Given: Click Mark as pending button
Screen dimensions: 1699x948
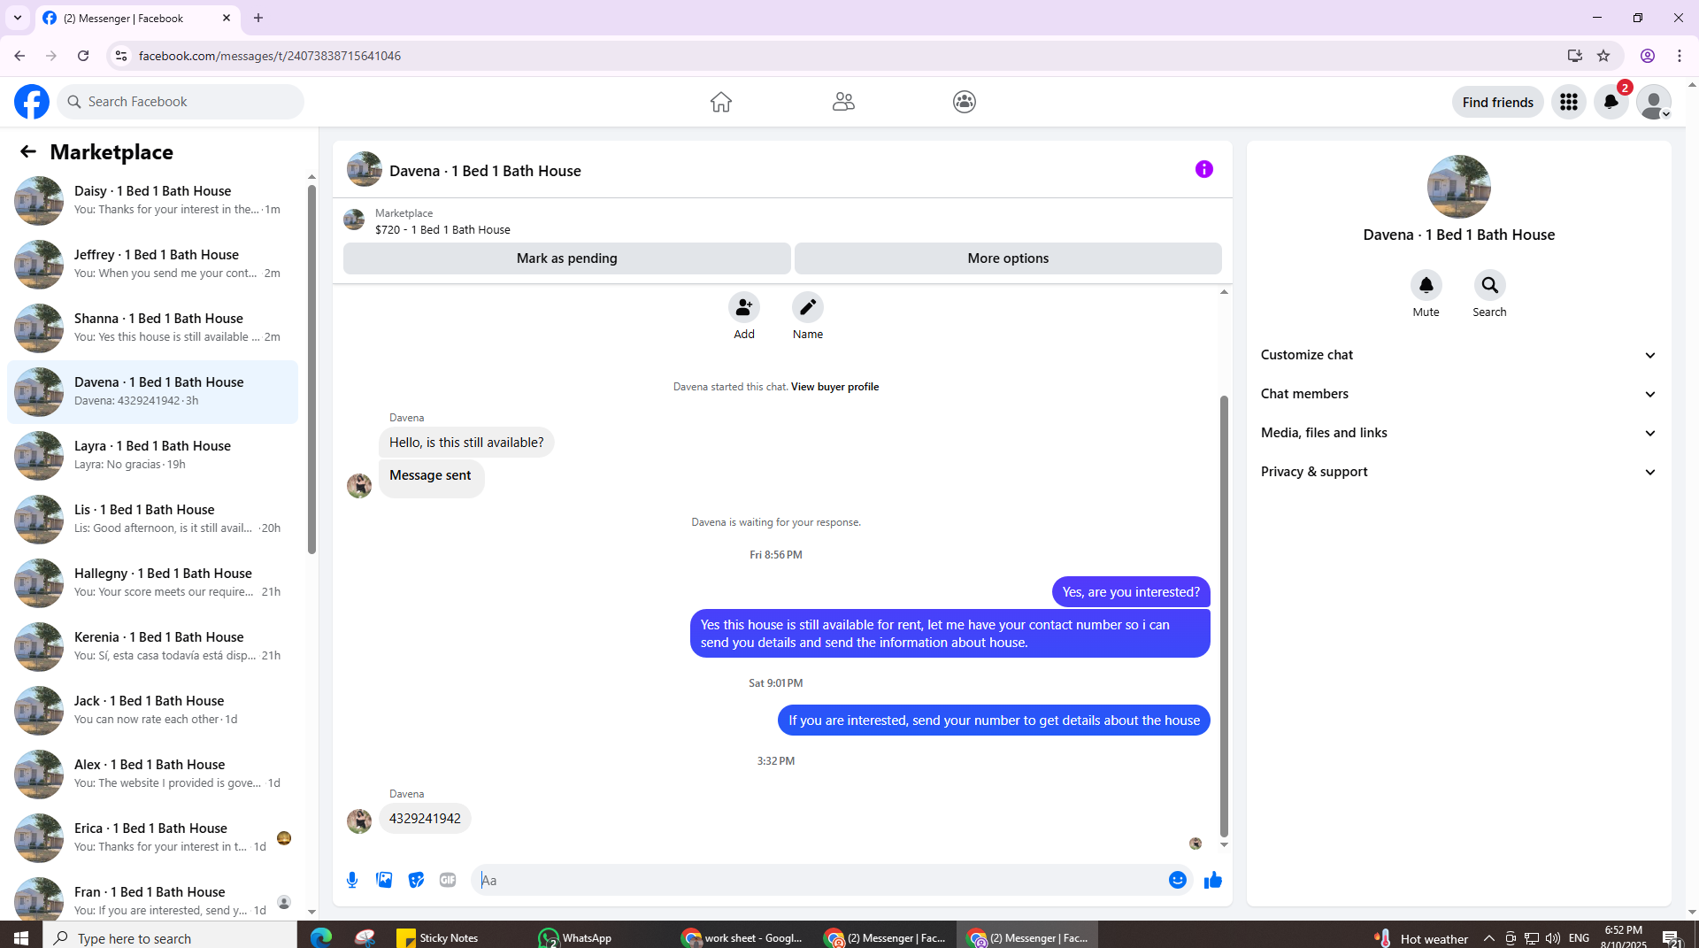Looking at the screenshot, I should (x=567, y=258).
